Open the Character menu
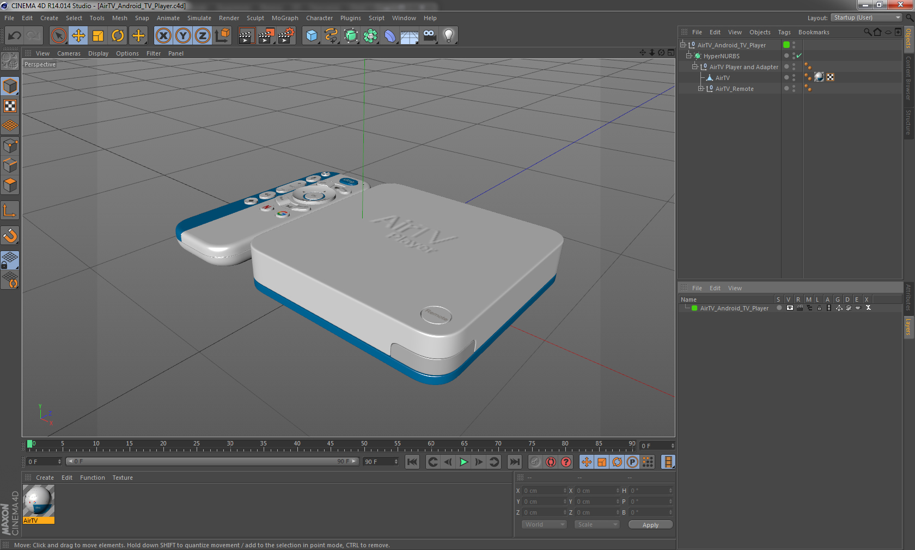This screenshot has height=550, width=915. tap(319, 18)
